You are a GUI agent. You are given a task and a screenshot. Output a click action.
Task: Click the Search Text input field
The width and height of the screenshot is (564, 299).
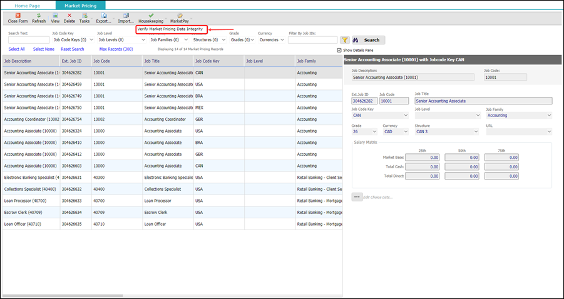point(29,40)
